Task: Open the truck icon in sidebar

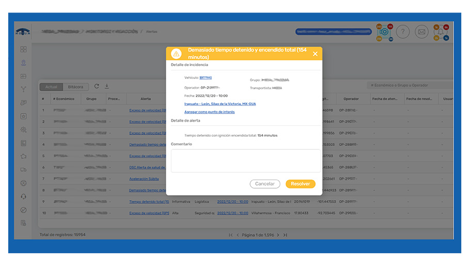Action: click(24, 170)
